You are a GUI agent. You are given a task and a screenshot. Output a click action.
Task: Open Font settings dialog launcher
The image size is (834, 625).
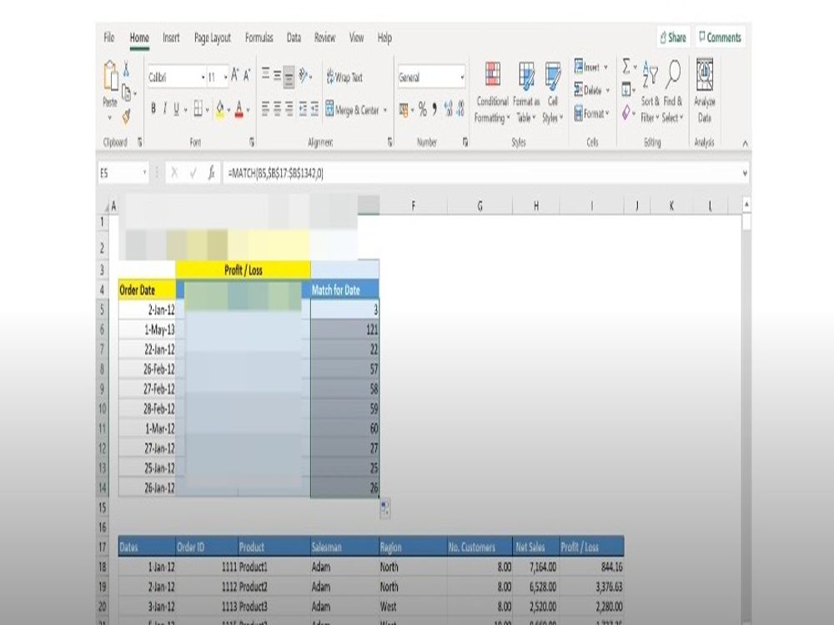(x=252, y=142)
